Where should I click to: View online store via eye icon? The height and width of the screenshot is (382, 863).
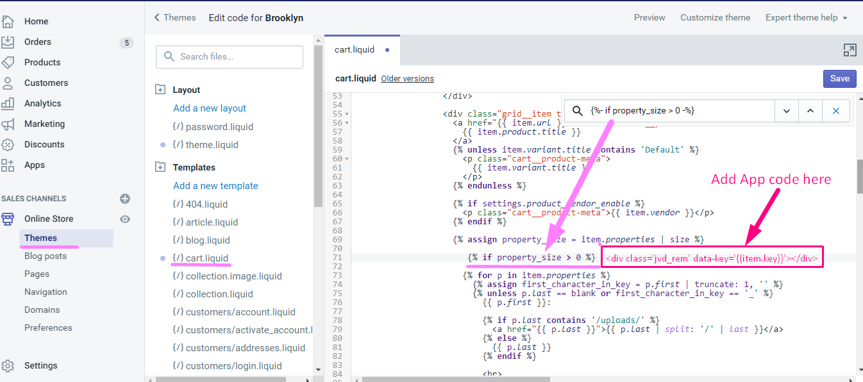point(125,219)
